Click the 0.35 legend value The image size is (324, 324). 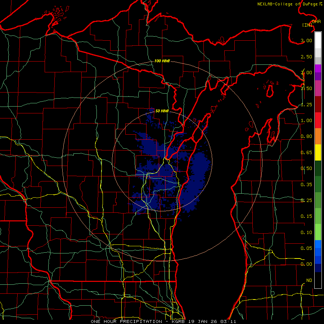click(306, 185)
